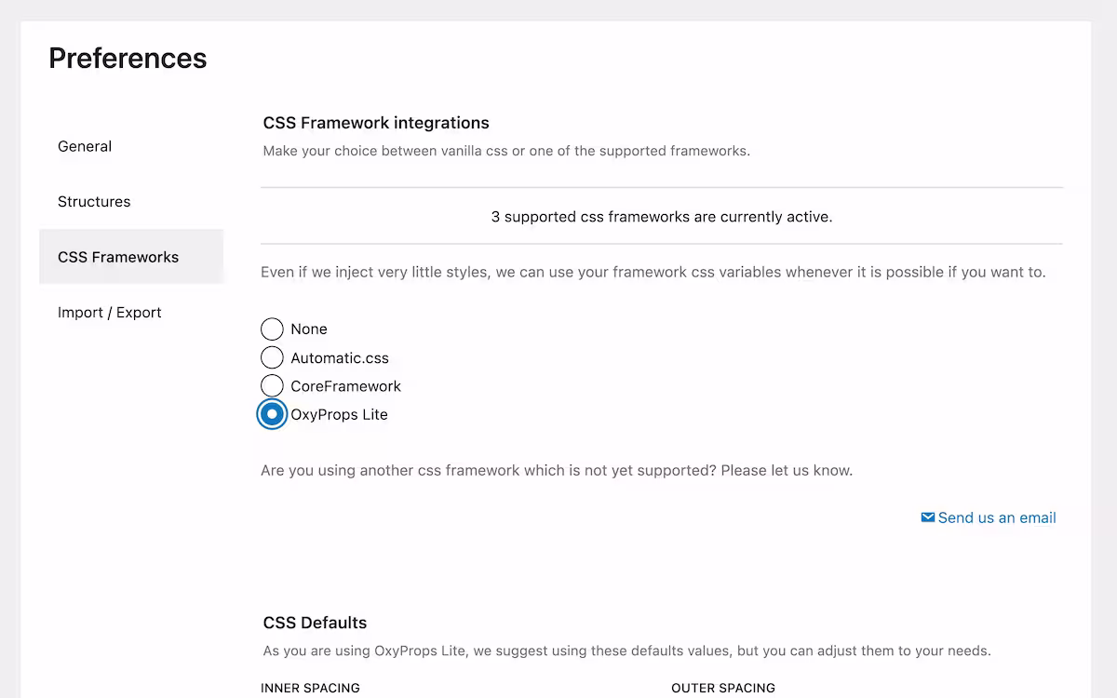
Task: Click the CSS Defaults section heading
Action: tap(314, 622)
